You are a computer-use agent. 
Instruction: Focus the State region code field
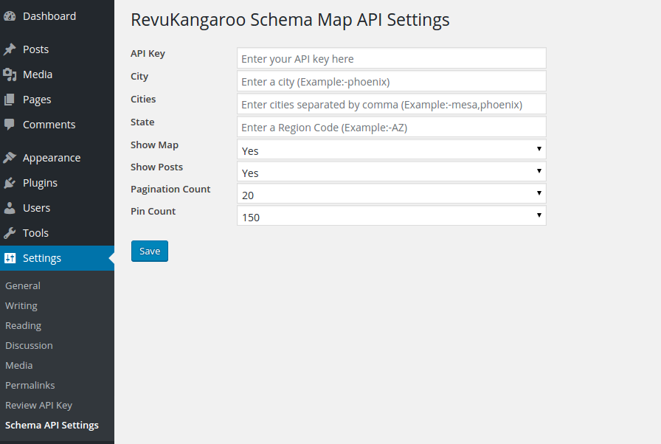[x=392, y=127]
